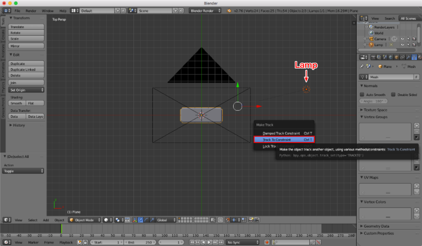Open the Scene properties tab icon
This screenshot has width=422, height=246.
[x=384, y=57]
